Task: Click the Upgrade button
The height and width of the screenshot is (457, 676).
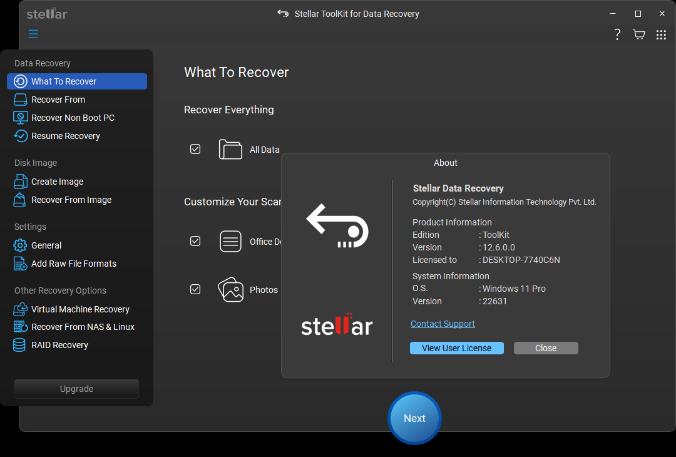Action: (x=77, y=389)
